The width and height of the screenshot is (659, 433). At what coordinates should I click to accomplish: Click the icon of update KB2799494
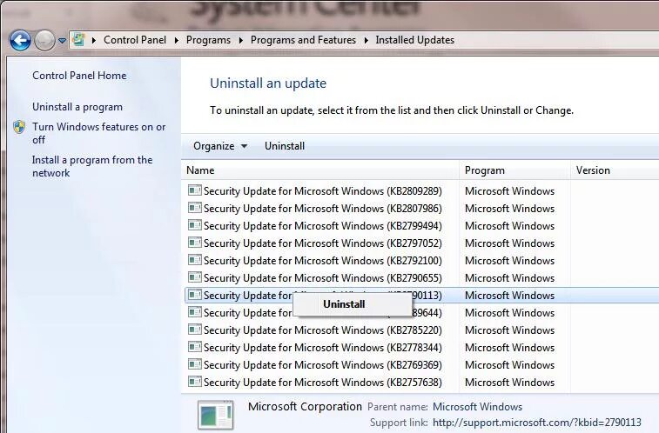pos(195,225)
